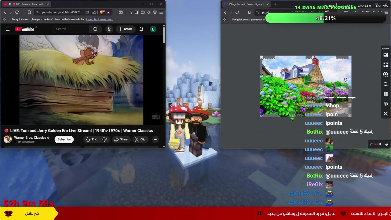The height and width of the screenshot is (220, 391).
Task: Open the music playlist icon in browser toolbar
Action: pos(131,12)
